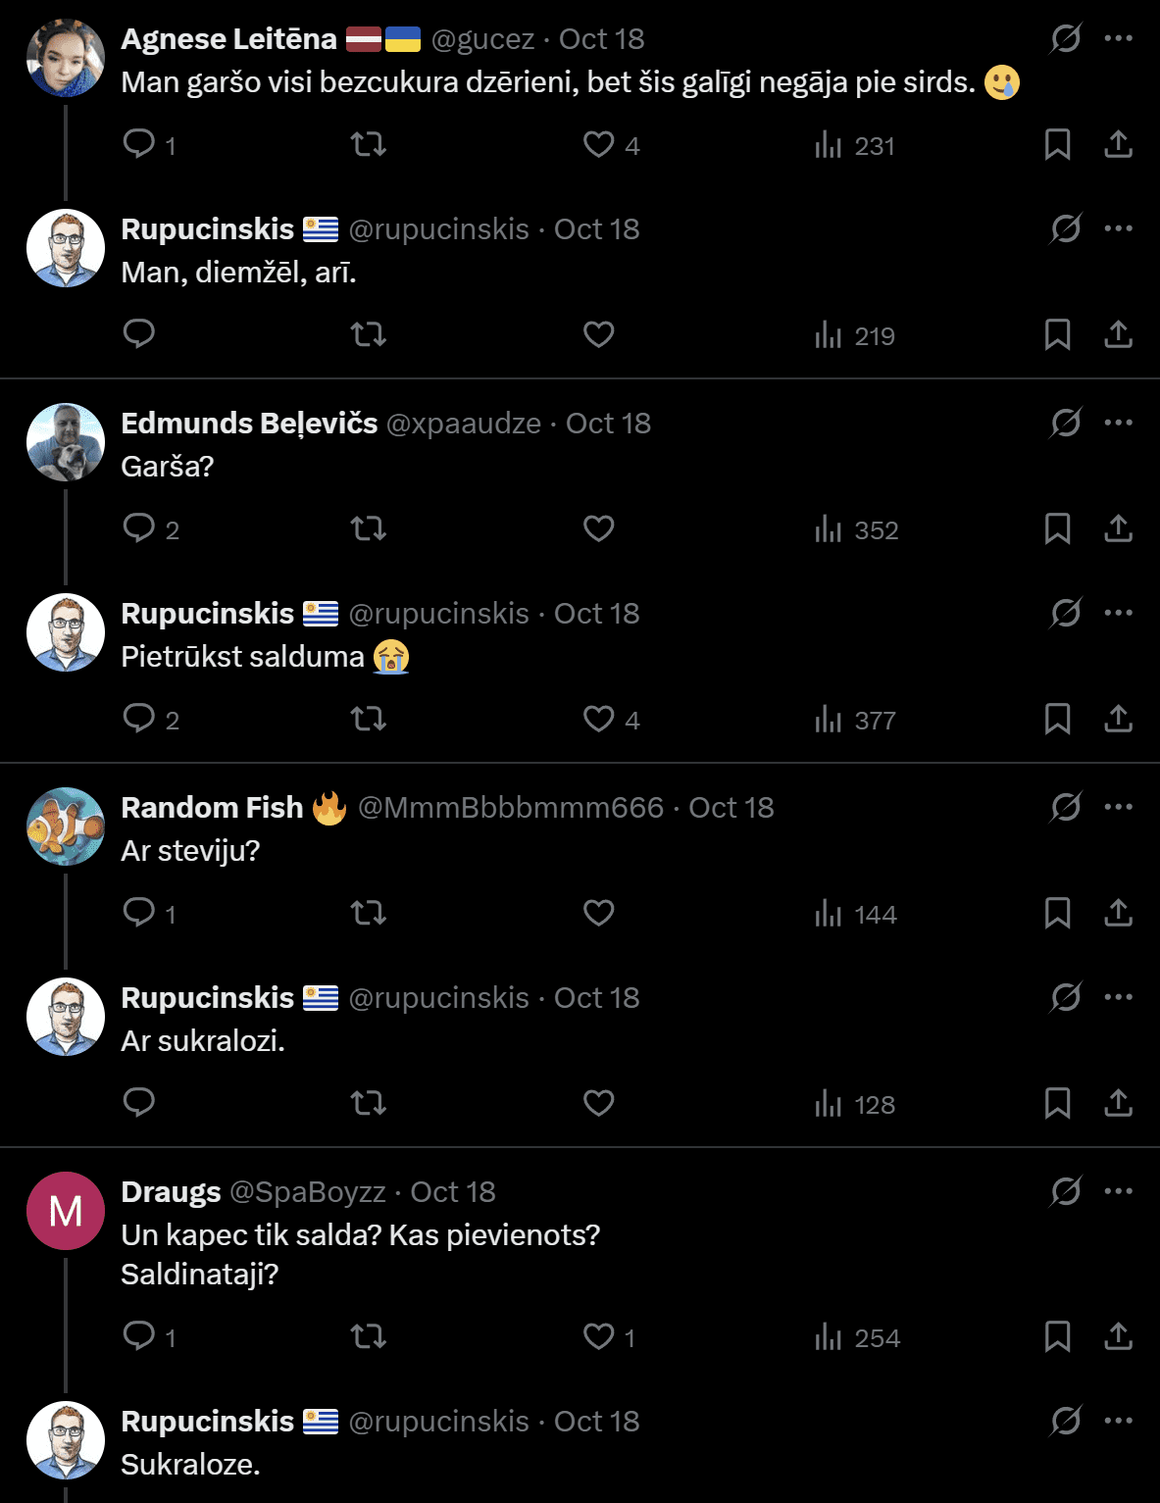Open more options on "Sukraloze." tweet
This screenshot has height=1503, width=1160.
tap(1118, 1421)
